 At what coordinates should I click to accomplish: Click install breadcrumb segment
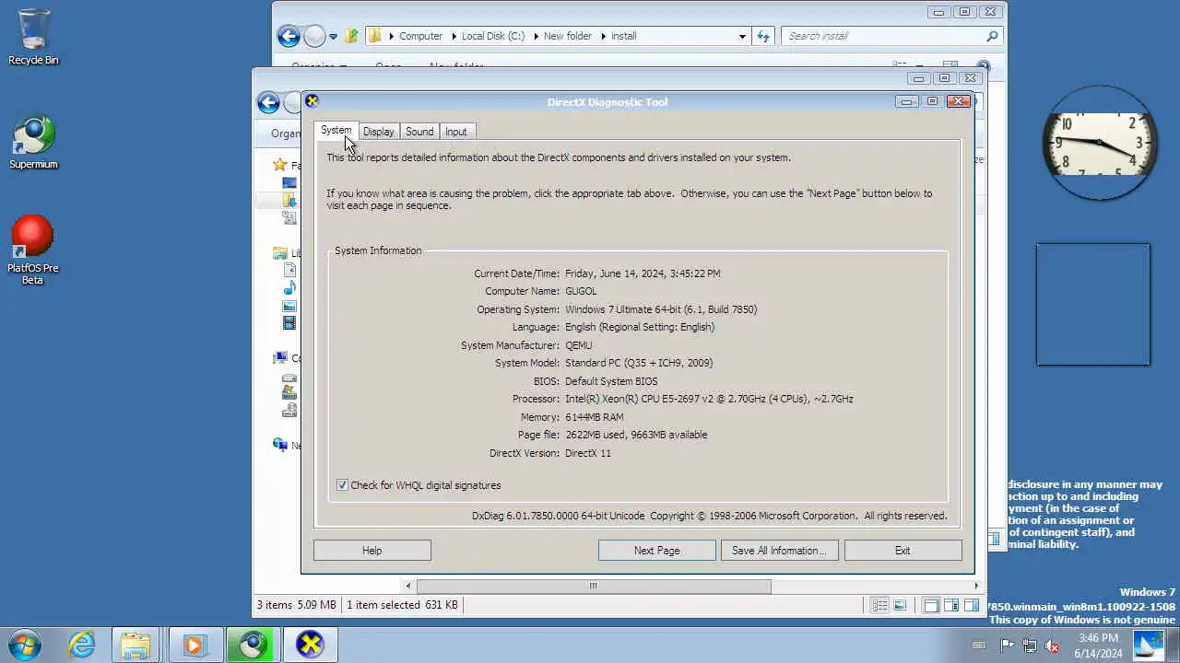624,36
